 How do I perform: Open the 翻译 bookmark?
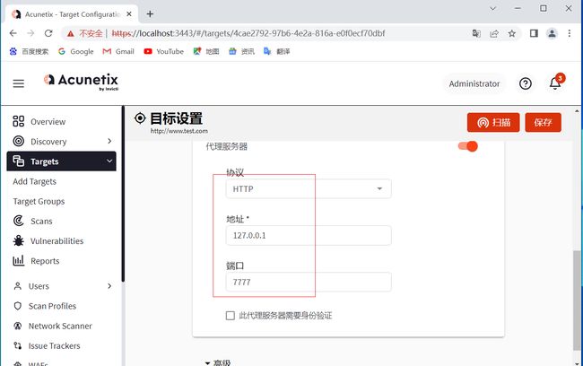click(x=276, y=51)
